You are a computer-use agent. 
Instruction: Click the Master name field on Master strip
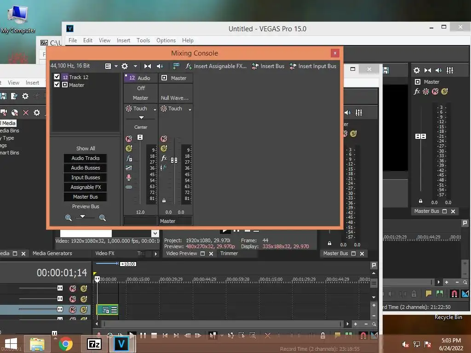coord(175,221)
